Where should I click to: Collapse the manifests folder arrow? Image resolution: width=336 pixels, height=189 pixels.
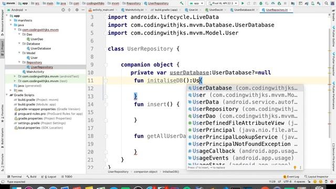coord(10,20)
